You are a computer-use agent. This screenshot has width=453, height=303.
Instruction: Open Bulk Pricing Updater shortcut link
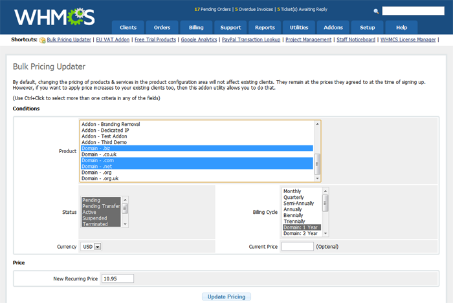click(x=69, y=39)
